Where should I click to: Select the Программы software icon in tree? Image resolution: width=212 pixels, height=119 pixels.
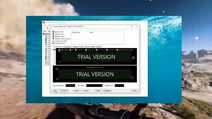46,57
